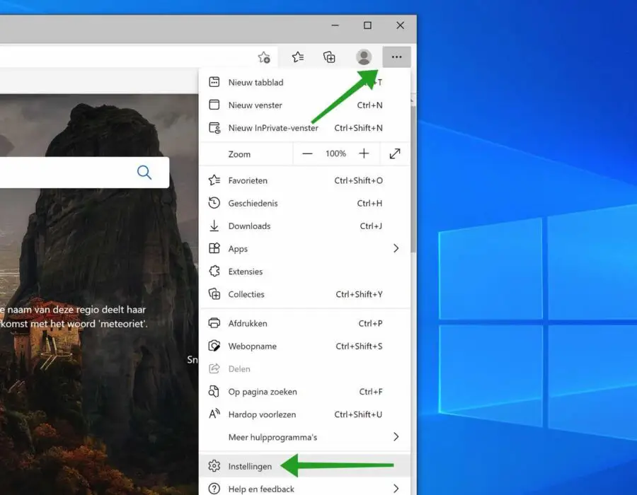Choose Hardop voorlezen menu entry
Image resolution: width=637 pixels, height=495 pixels.
(x=304, y=414)
